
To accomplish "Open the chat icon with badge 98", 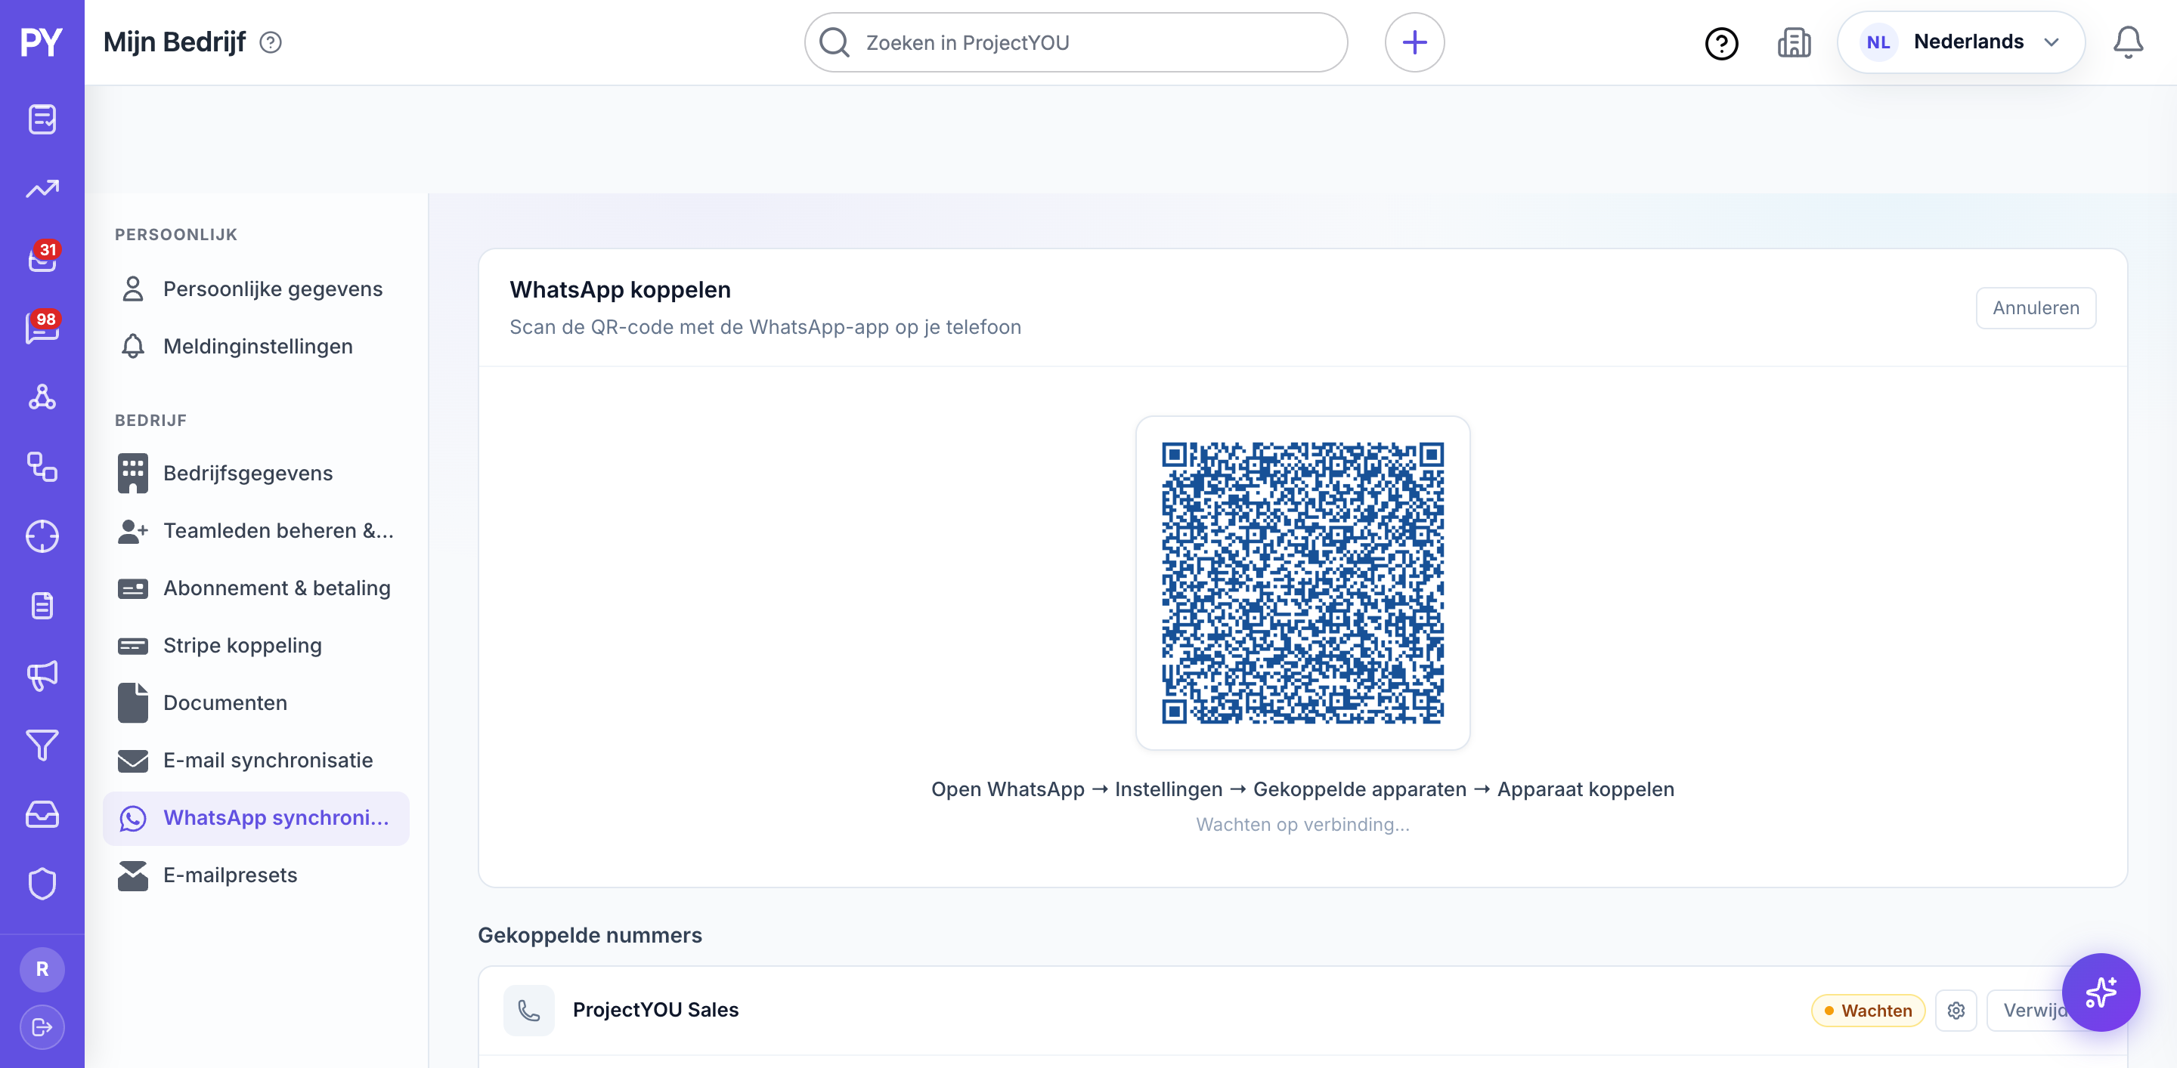I will coord(42,328).
